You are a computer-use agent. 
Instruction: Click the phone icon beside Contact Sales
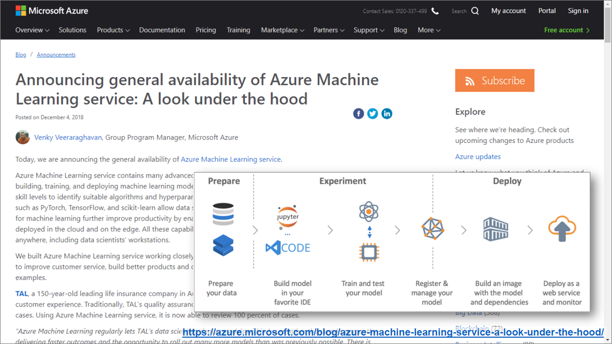coord(435,11)
